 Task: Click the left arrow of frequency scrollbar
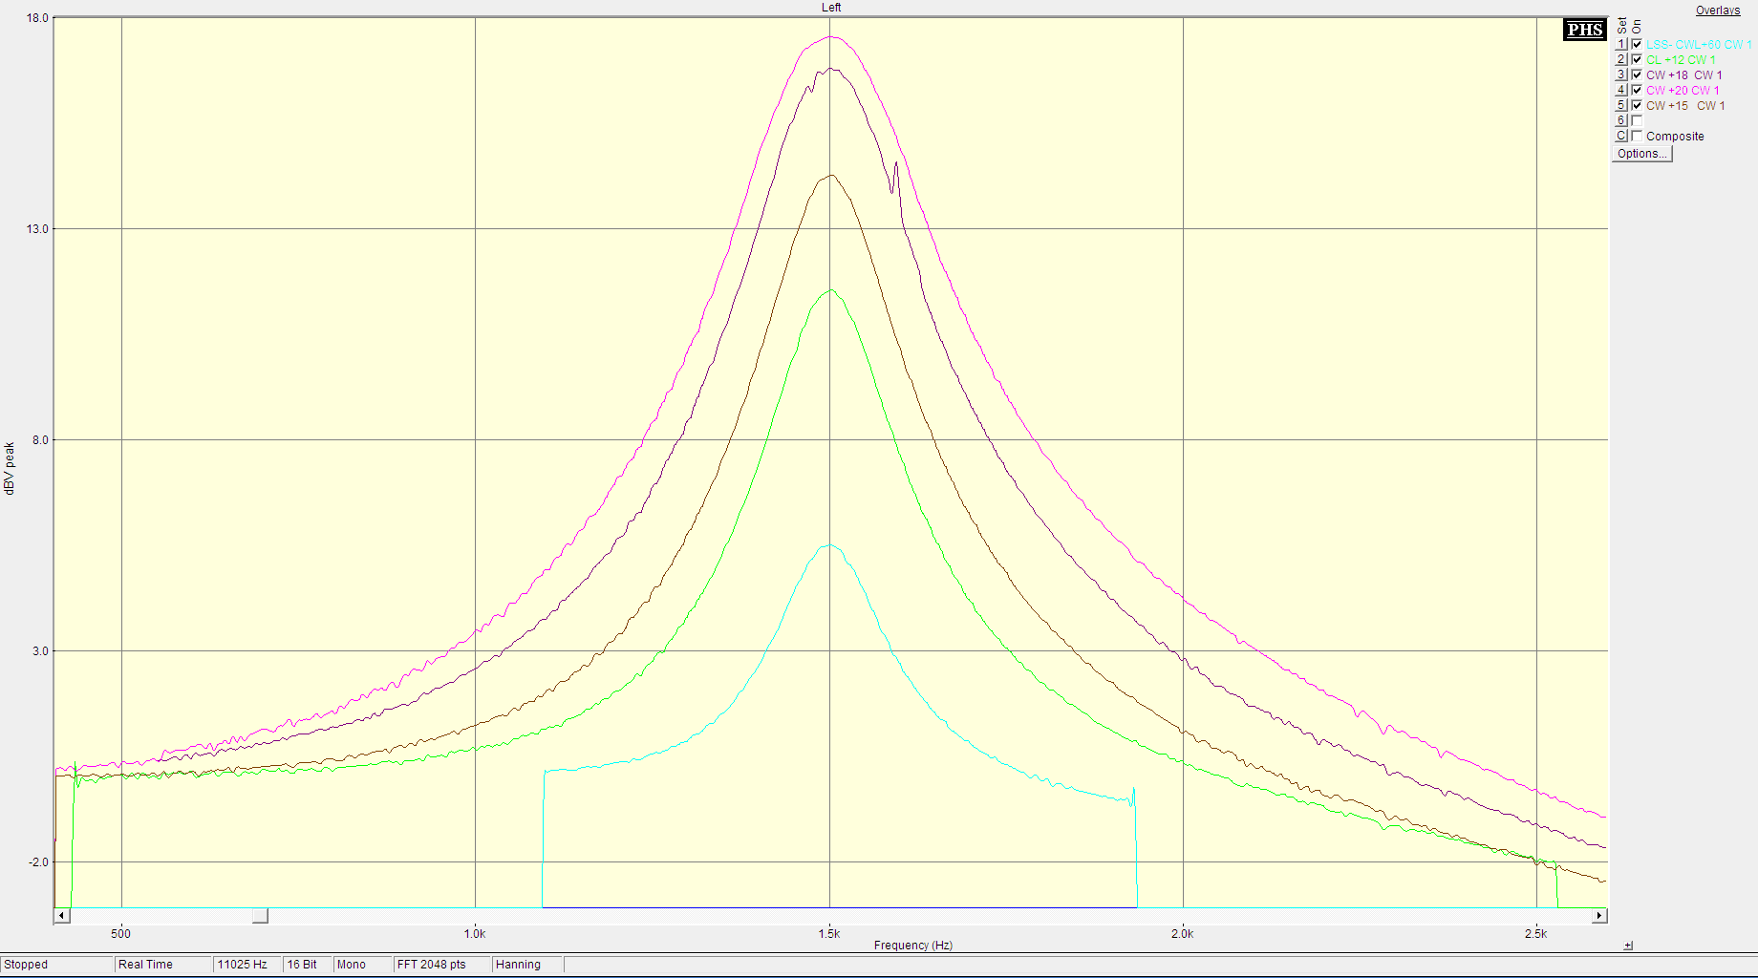tap(62, 916)
